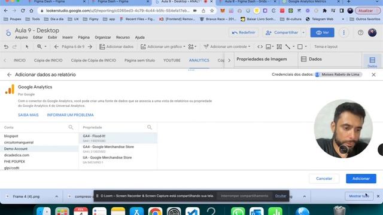Open the Dados side panel icon
This screenshot has height=215, width=383.
[x=372, y=61]
